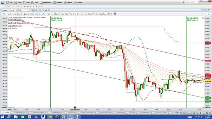
Task: Select the rectangle drawing tool
Action: [32, 14]
